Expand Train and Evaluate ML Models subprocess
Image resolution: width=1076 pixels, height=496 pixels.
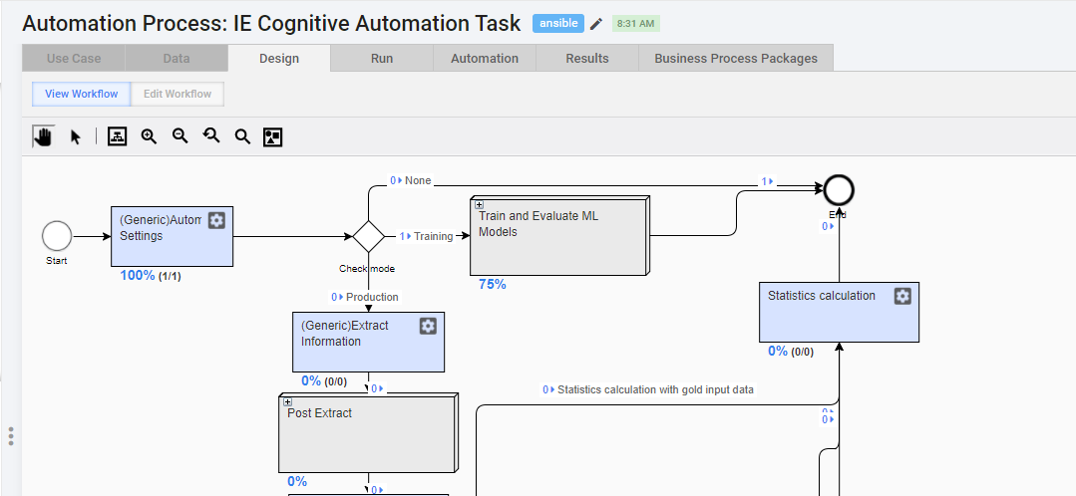tap(480, 205)
